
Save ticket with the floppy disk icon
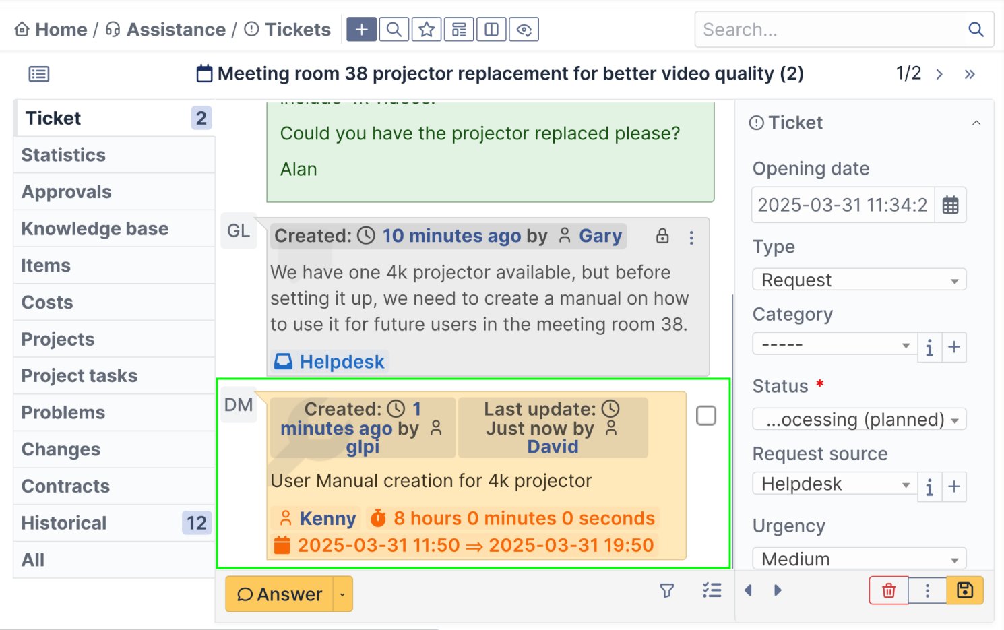[x=965, y=591]
